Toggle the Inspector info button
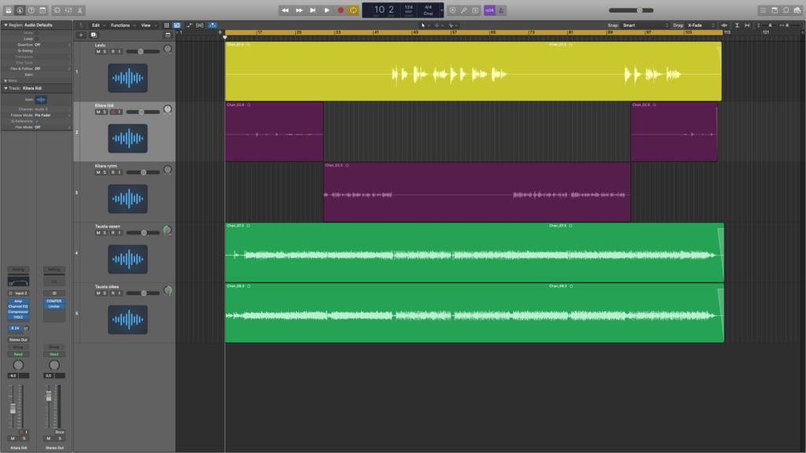 click(20, 10)
